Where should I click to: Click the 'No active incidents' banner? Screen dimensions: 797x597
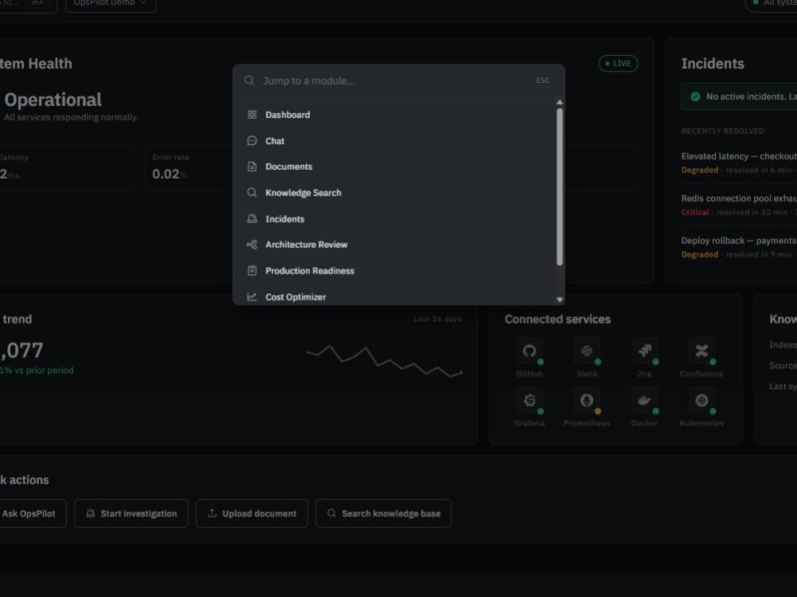[x=739, y=96]
